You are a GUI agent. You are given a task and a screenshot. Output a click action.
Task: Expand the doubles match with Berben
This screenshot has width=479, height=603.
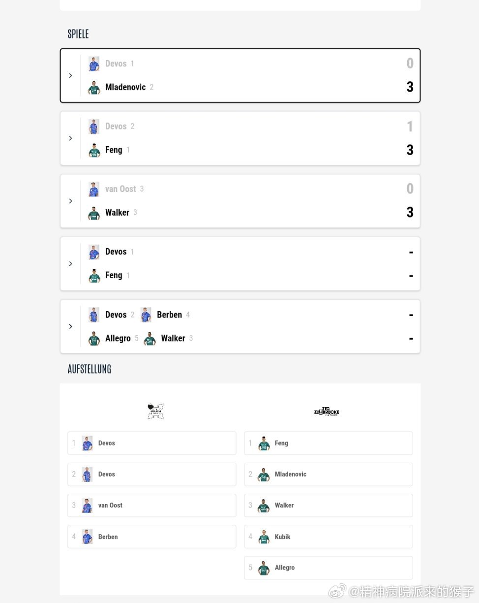[x=70, y=326]
